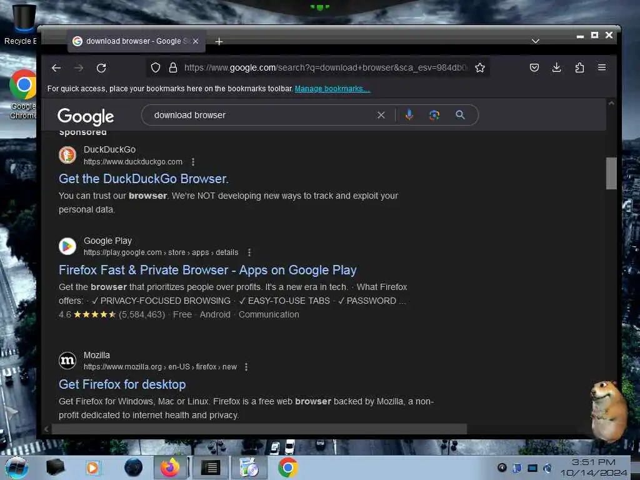This screenshot has width=640, height=480.
Task: Select the 'download browser - Google' tab
Action: pyautogui.click(x=136, y=41)
